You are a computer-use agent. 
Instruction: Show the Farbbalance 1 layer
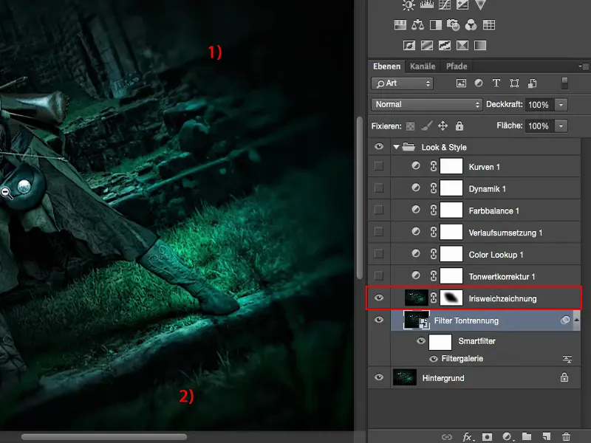pyautogui.click(x=379, y=210)
